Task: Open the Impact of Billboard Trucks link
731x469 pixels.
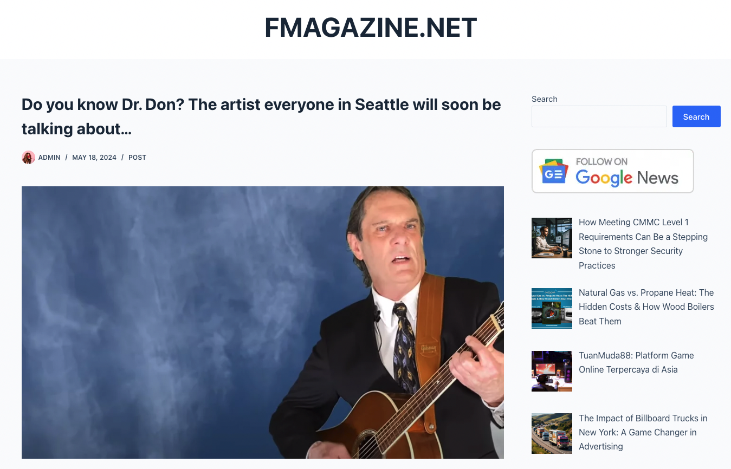Action: tap(643, 432)
